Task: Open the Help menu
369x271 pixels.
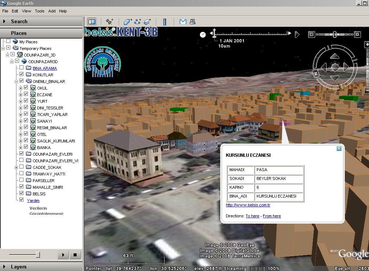Action: (x=63, y=11)
